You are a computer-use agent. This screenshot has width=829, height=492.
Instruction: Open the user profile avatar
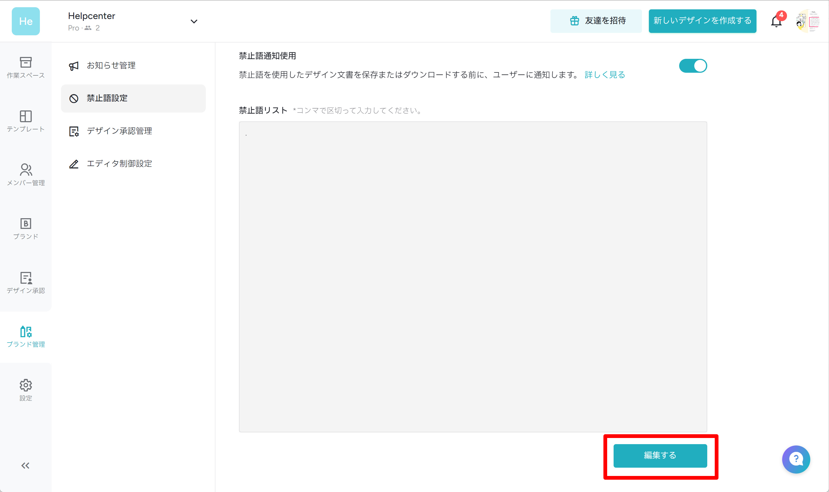point(808,21)
